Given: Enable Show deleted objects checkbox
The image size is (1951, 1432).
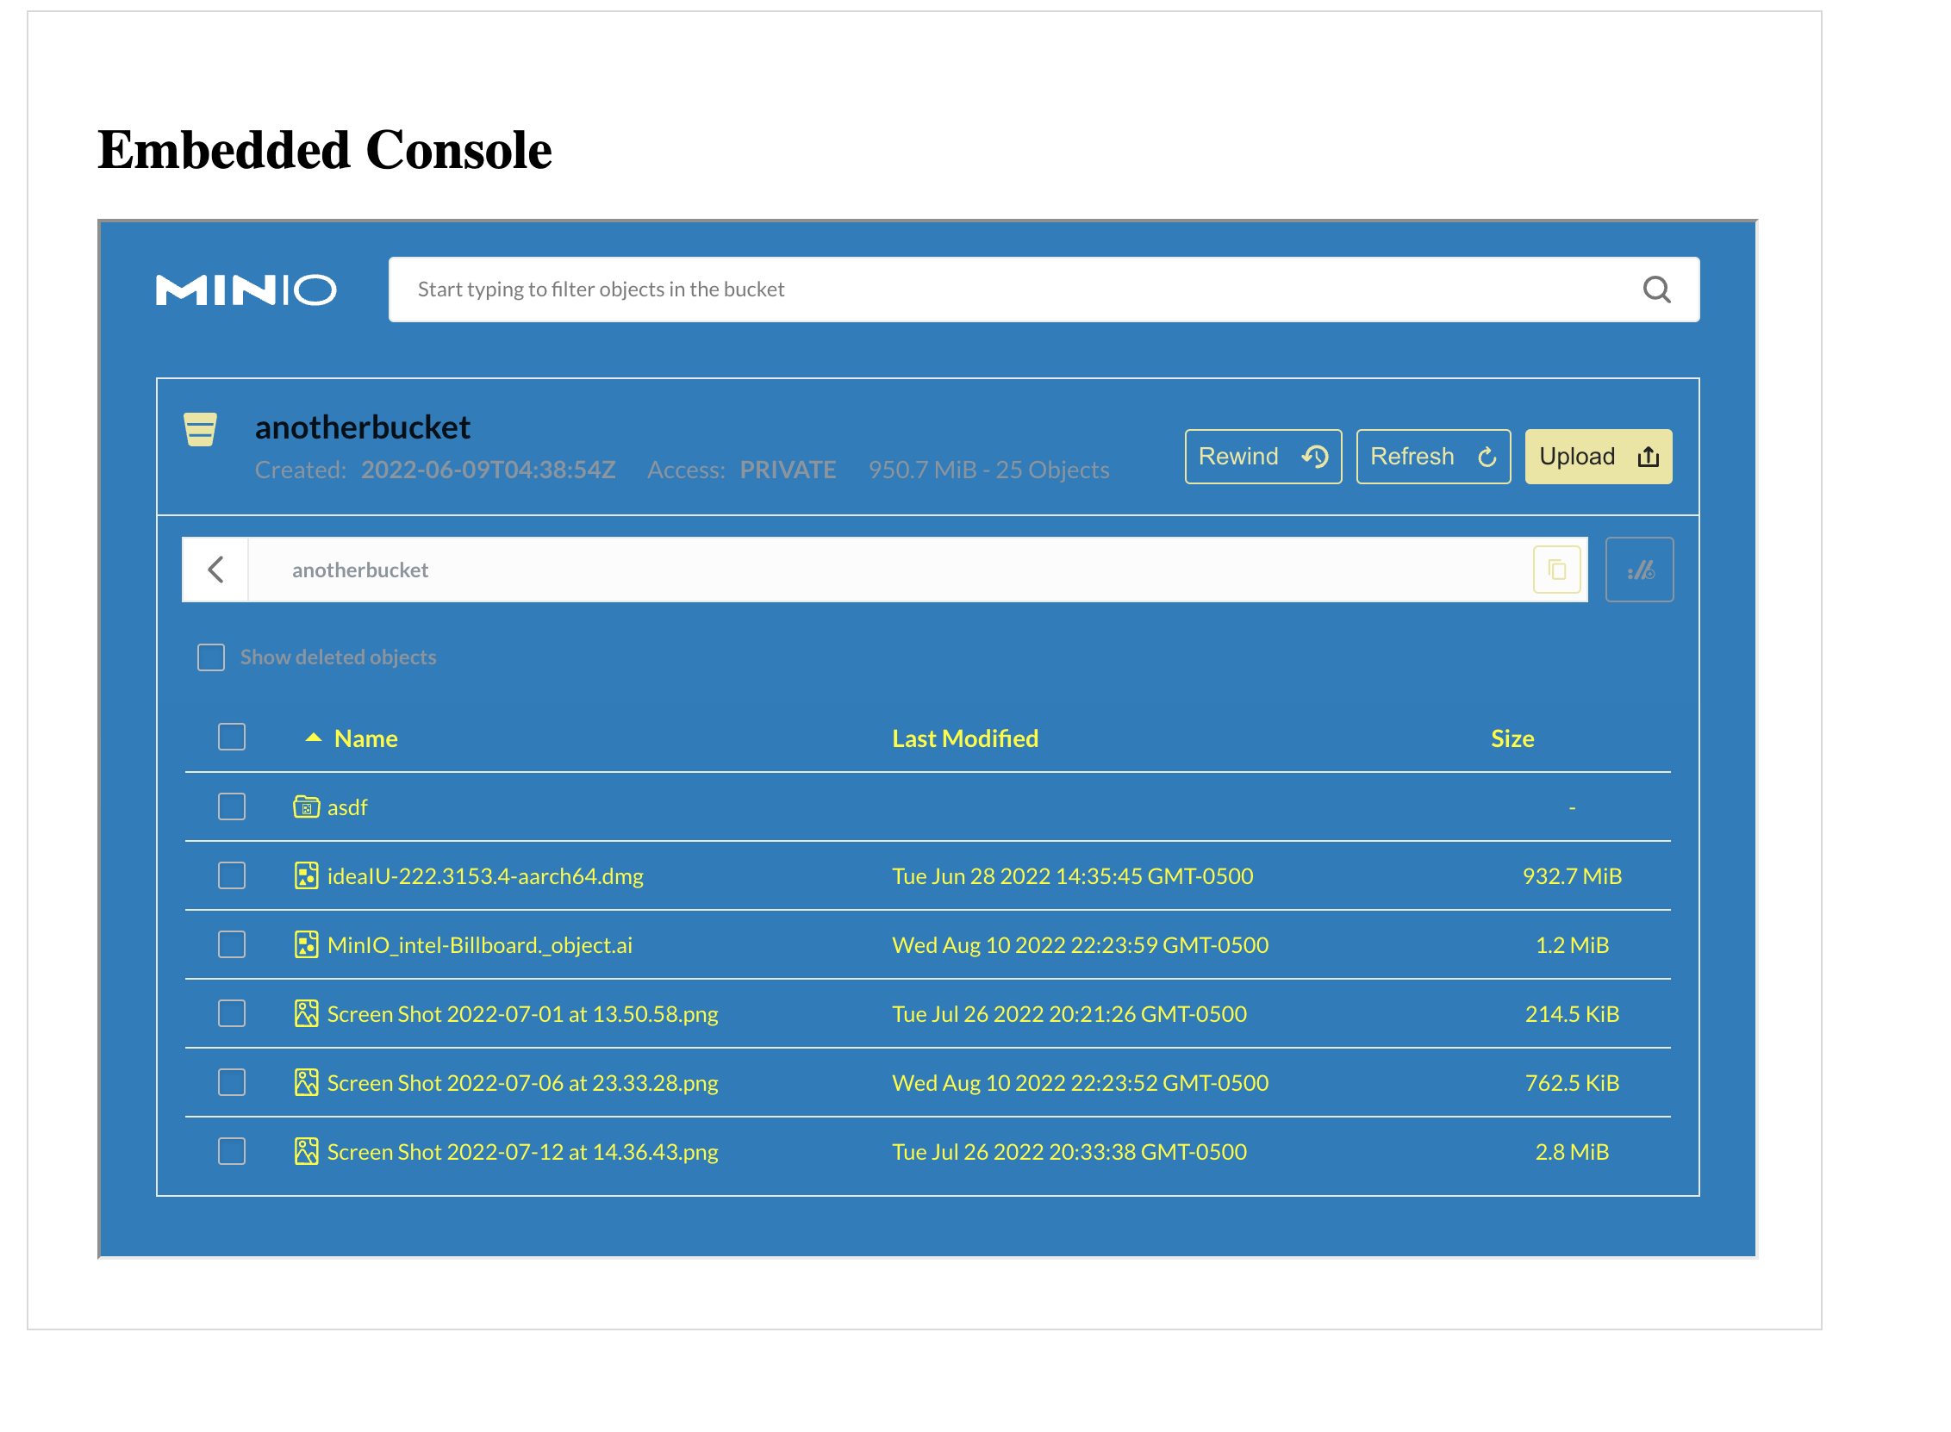Looking at the screenshot, I should [x=211, y=657].
